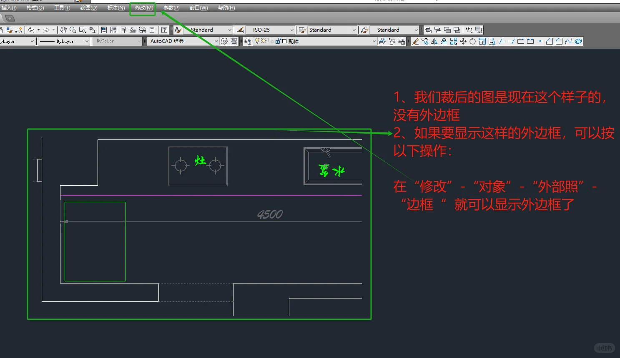The width and height of the screenshot is (620, 358).
Task: Open the AutoCAD 经典 workspace dropdown
Action: 215,41
